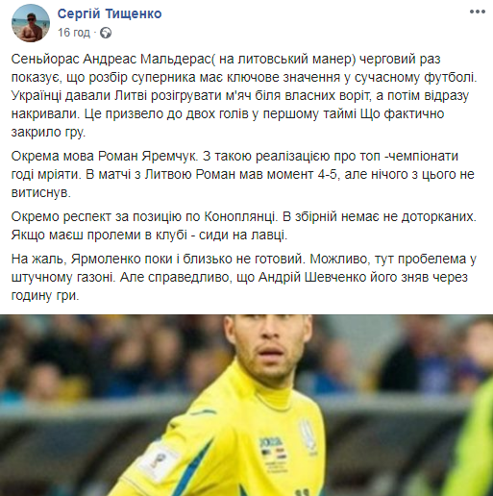493x496 pixels.
Task: Open the attached footballer photo
Action: (246, 405)
